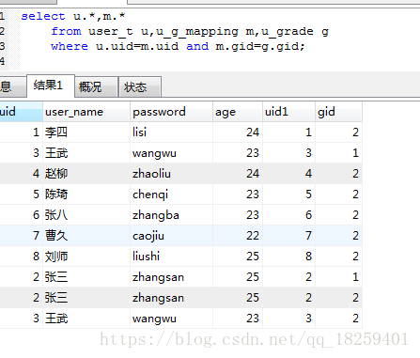Click the liushi password cell
This screenshot has height=358, width=420.
(171, 257)
